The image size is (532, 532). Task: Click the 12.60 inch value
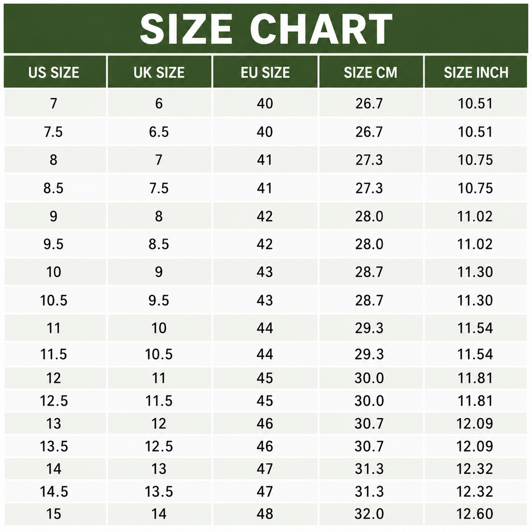(476, 514)
